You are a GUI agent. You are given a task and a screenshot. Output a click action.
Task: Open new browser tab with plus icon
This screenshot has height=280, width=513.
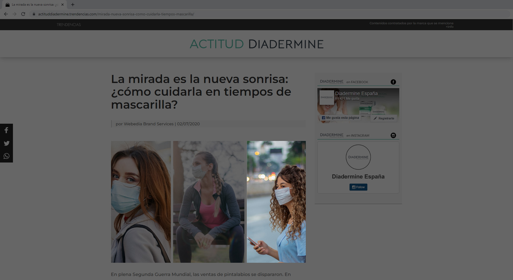pyautogui.click(x=73, y=5)
